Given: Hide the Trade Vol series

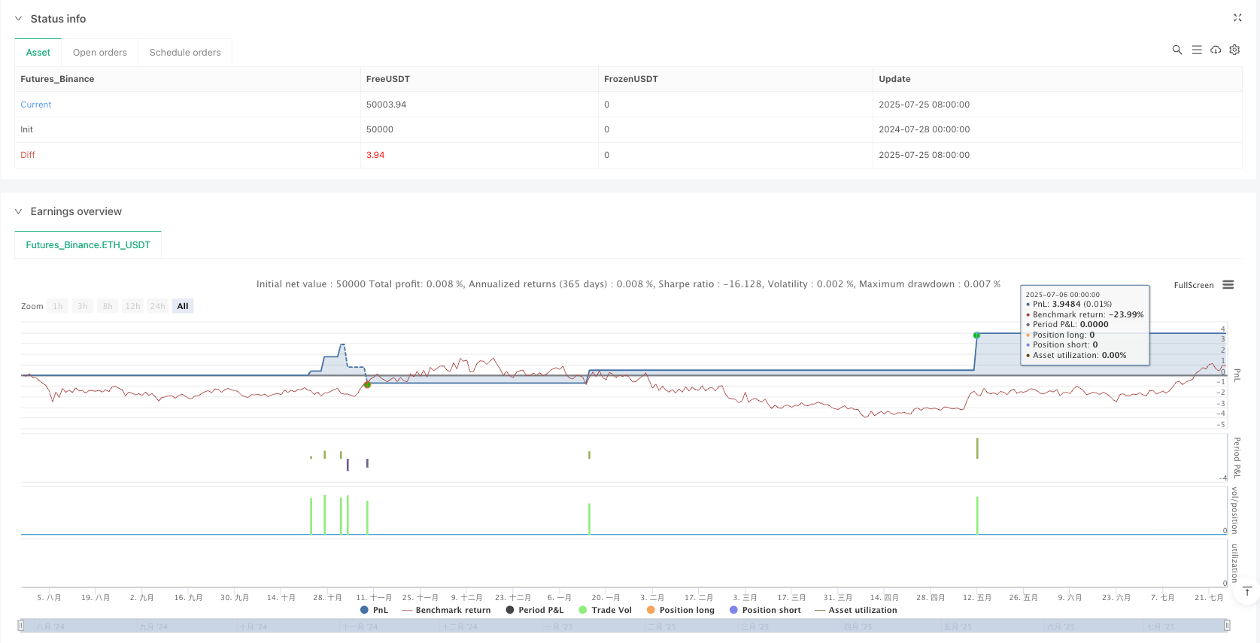Looking at the screenshot, I should click(x=605, y=610).
